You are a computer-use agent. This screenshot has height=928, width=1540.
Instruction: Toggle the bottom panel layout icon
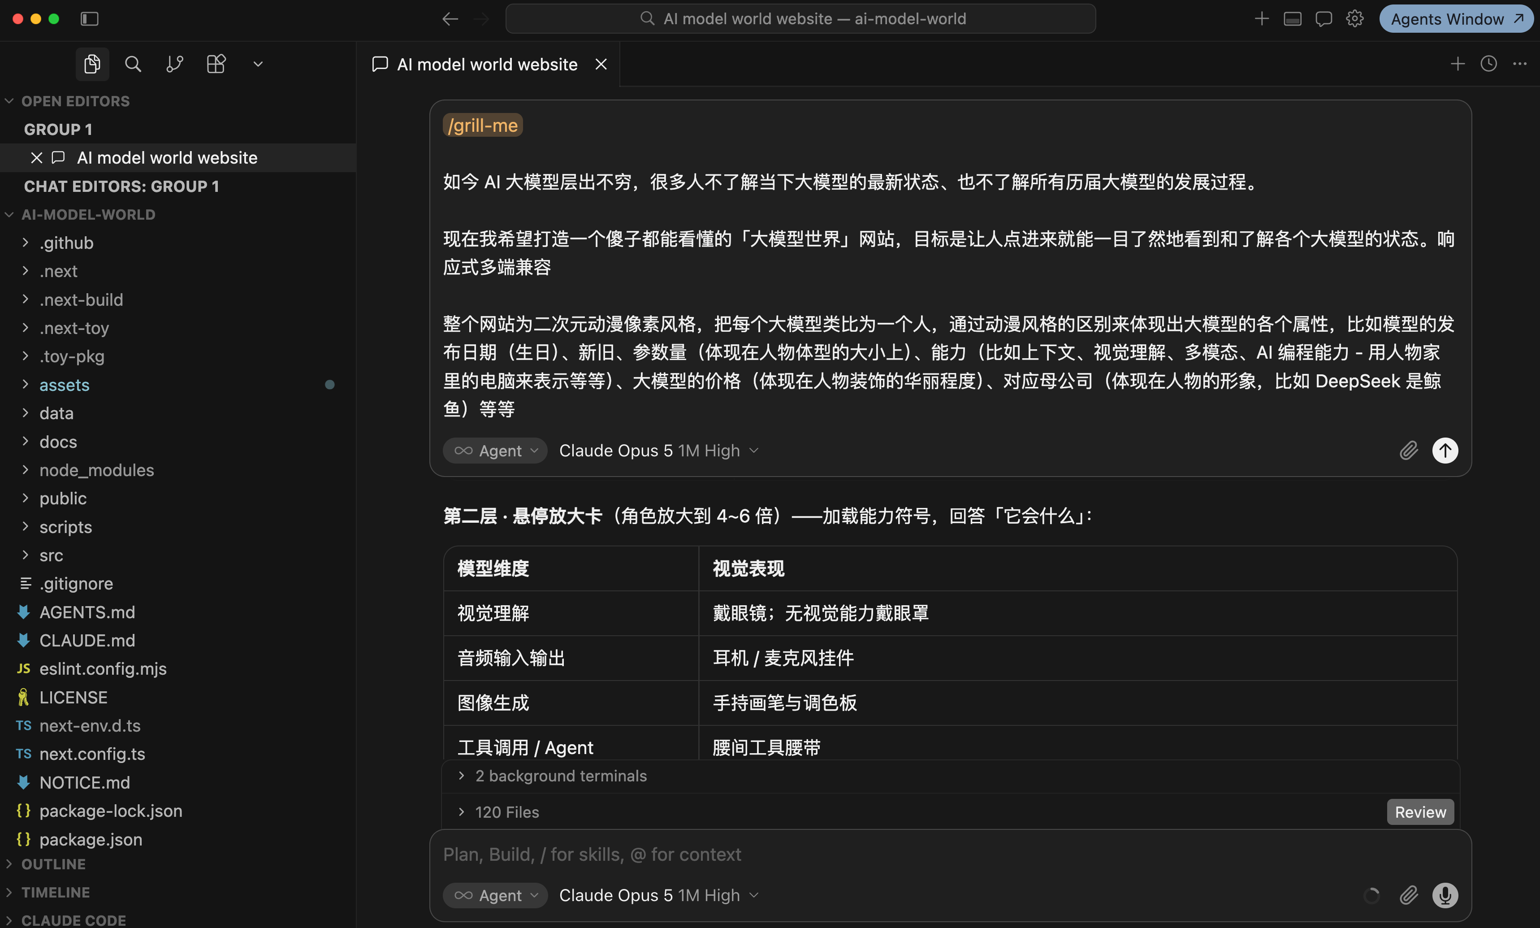tap(1293, 19)
